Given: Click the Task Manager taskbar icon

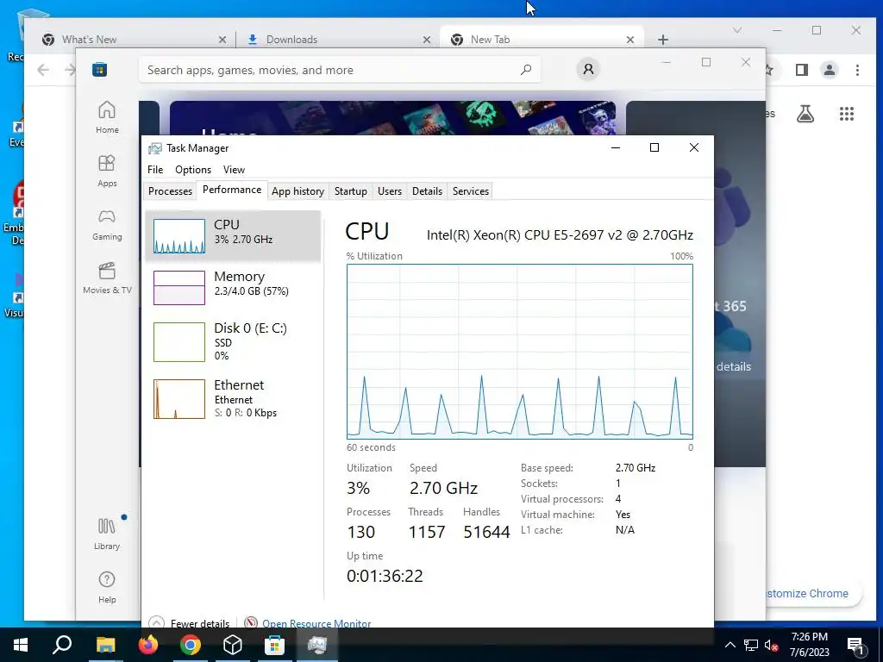Looking at the screenshot, I should point(317,645).
